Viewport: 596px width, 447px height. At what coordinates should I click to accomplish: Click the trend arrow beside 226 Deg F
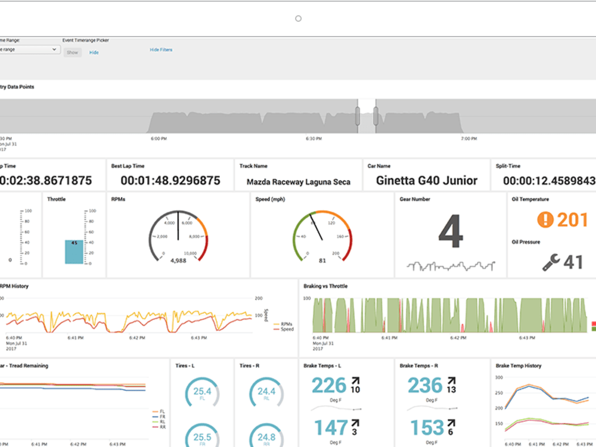click(356, 380)
